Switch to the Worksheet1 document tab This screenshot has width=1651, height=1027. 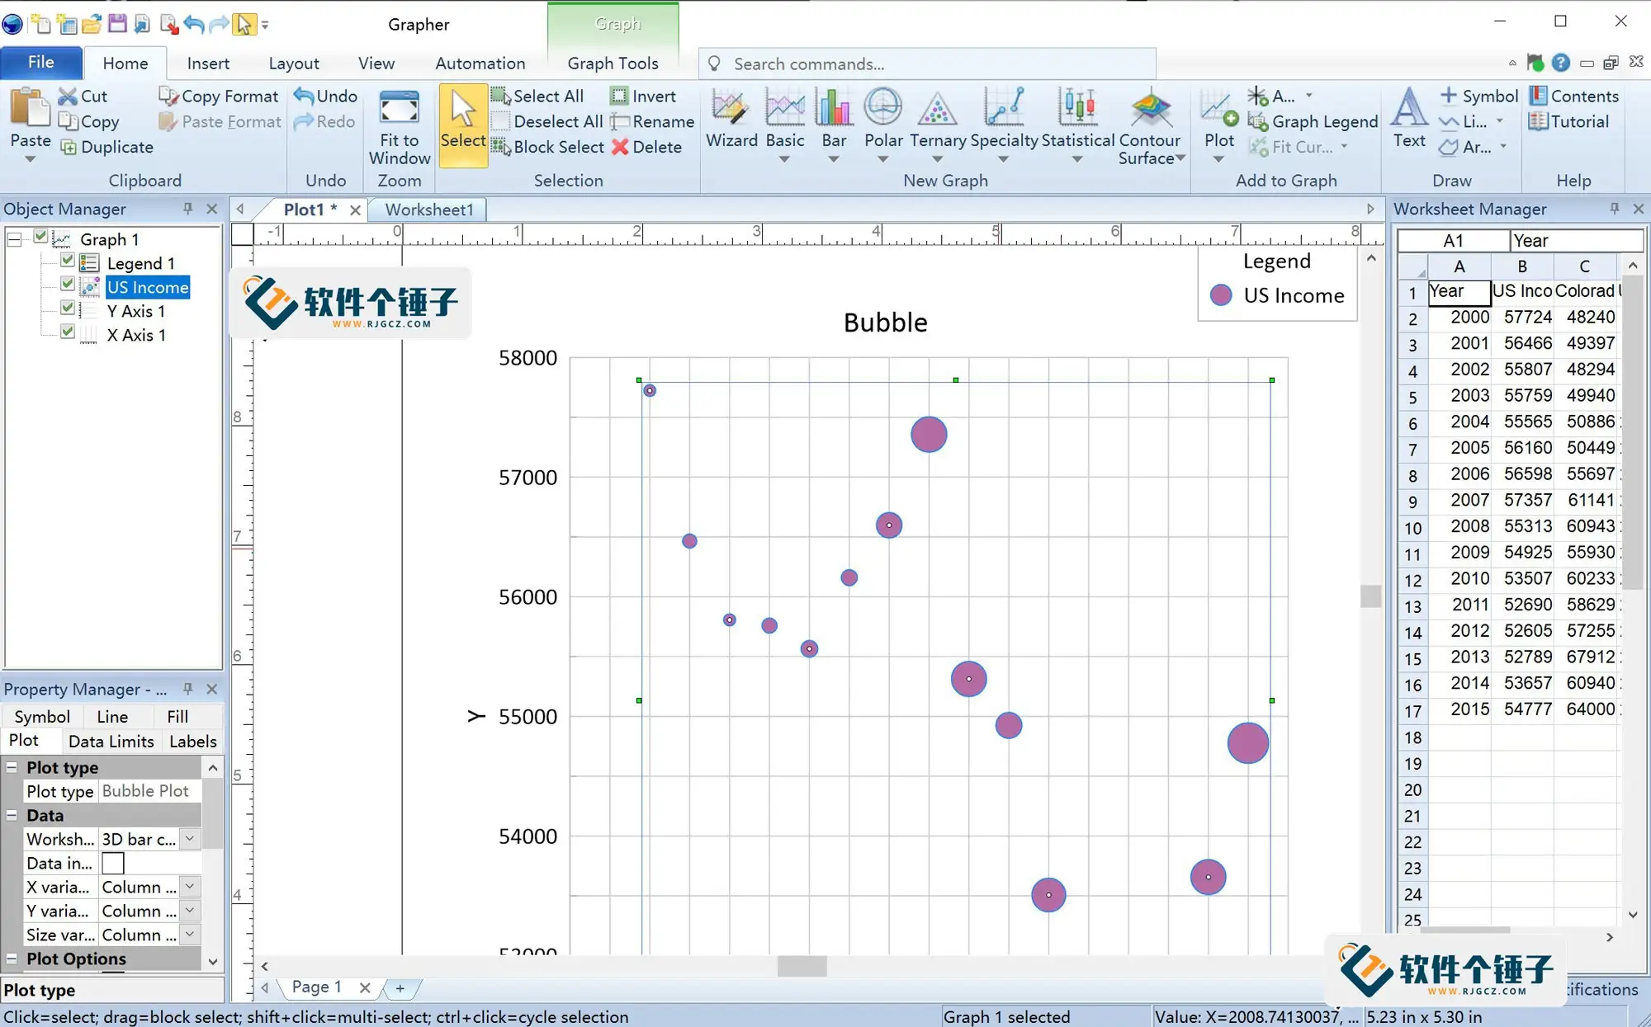click(429, 210)
